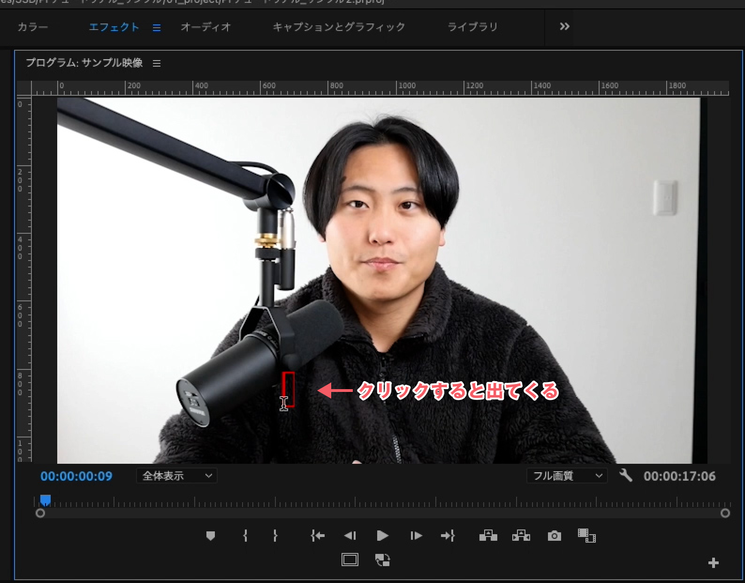Add a marker at the playhead

click(211, 536)
